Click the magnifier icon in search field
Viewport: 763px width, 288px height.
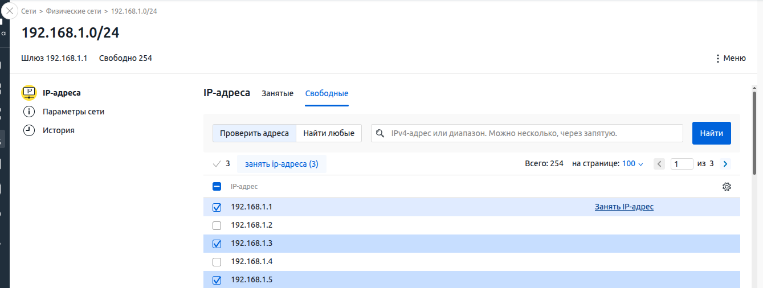(x=381, y=133)
